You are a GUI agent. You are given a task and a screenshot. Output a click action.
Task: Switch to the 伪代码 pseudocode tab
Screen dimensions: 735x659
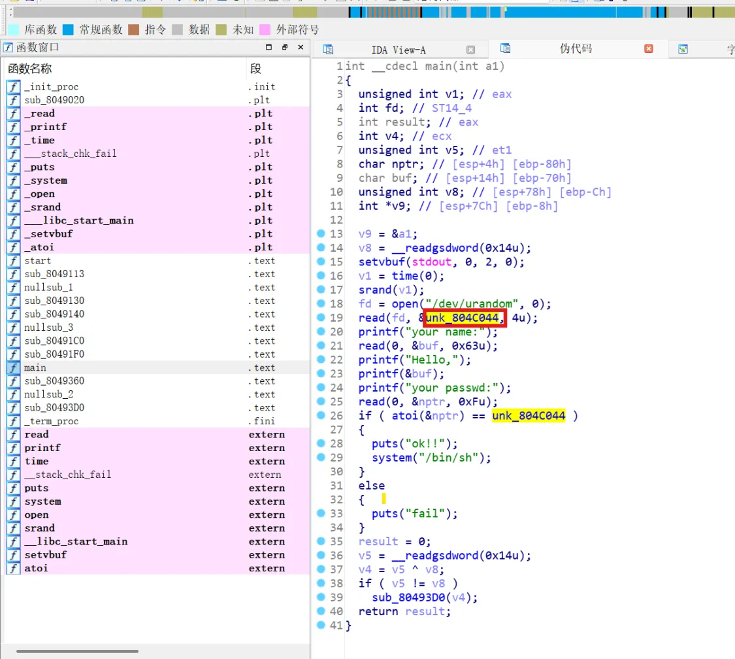(576, 48)
